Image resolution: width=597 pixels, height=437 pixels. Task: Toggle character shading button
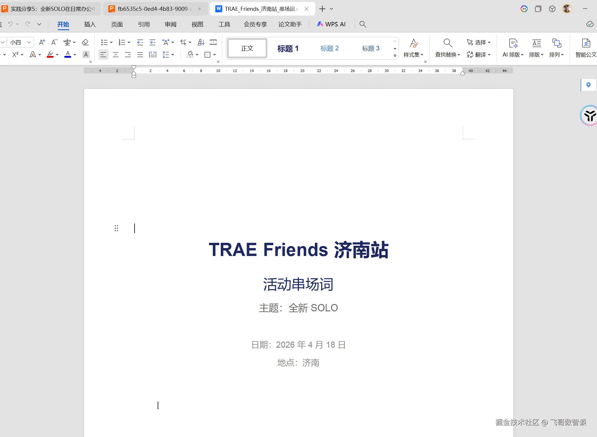pos(86,54)
